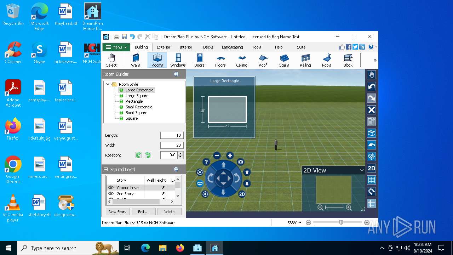The width and height of the screenshot is (453, 255).
Task: Open the Landscaping tab
Action: [233, 47]
